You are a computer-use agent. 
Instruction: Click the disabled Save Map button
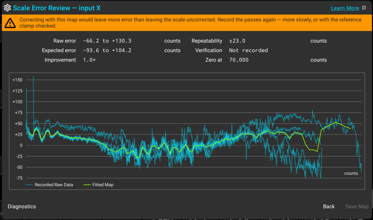(357, 206)
